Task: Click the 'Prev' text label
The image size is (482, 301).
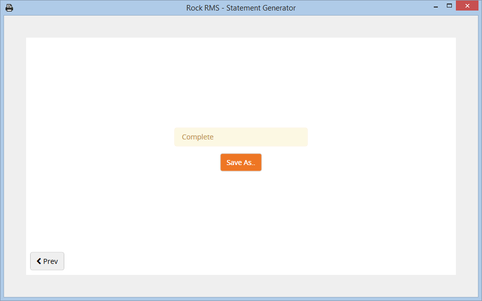Action: pos(50,261)
